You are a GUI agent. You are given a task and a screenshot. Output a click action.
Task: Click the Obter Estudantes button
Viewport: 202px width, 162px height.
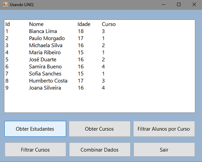click(x=35, y=129)
